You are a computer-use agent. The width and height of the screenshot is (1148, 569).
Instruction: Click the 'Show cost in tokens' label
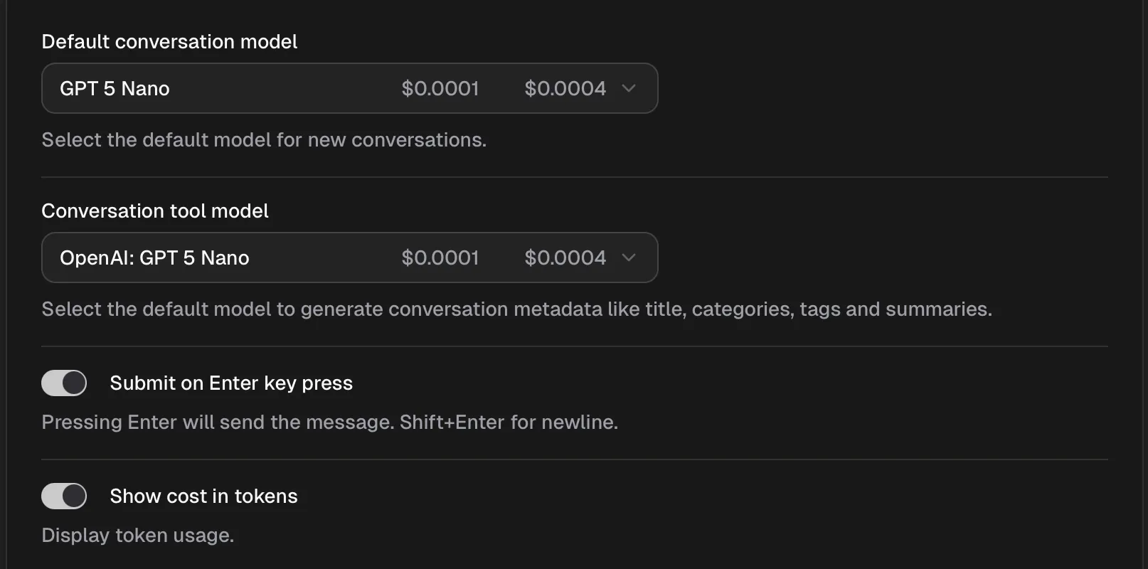[203, 496]
